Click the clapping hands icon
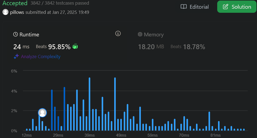This screenshot has width=257, height=138. (75, 46)
